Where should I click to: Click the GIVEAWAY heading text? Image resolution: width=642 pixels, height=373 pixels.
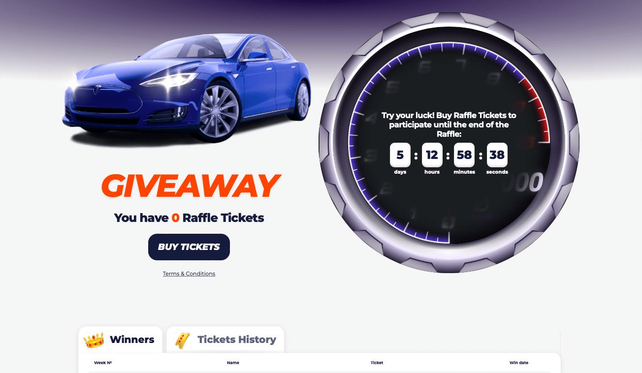click(191, 186)
